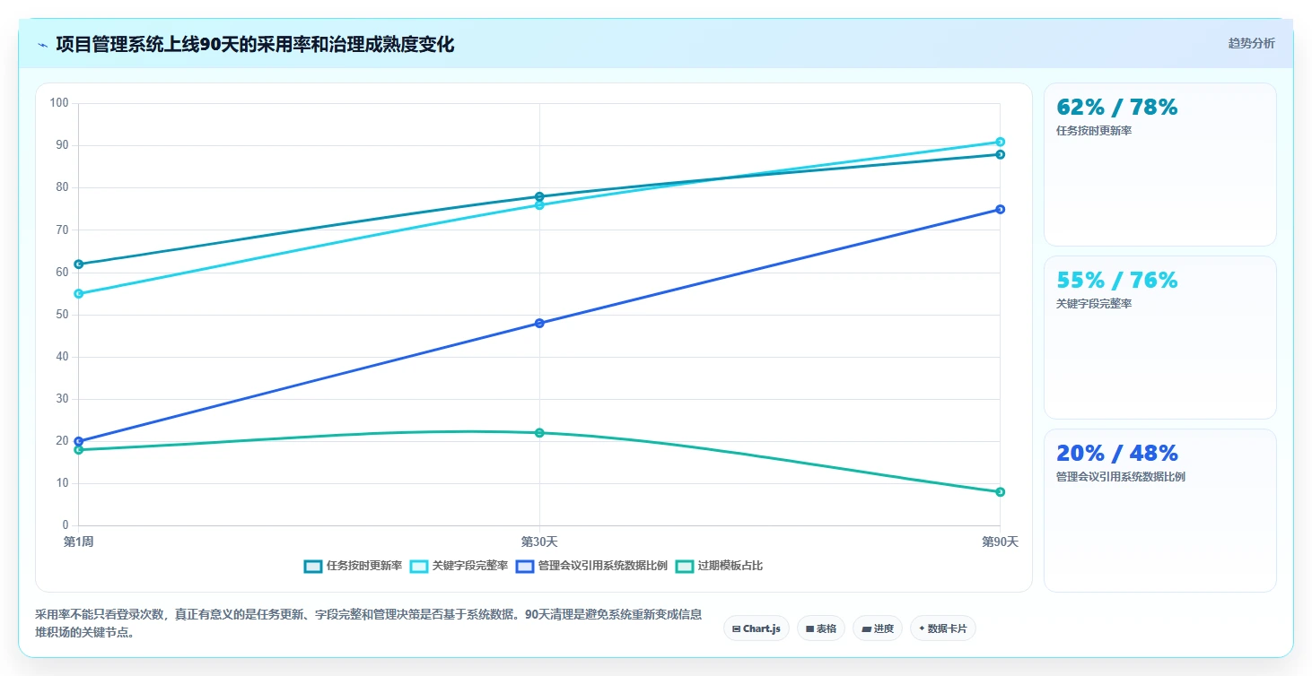The image size is (1312, 676).
Task: Select the 任务按时更新率 data point at 第1周
Action: coord(79,264)
